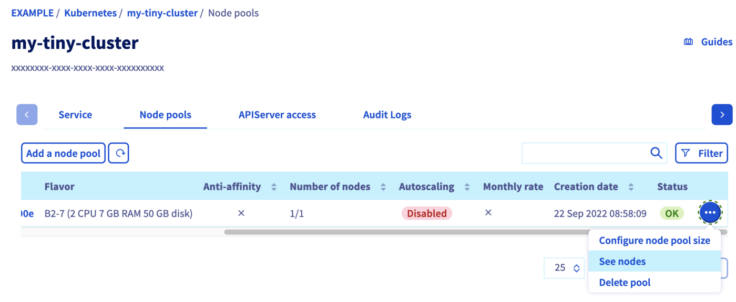Viewport: 736px width, 302px height.
Task: Open the ellipsis actions menu for the node pool
Action: pos(710,212)
